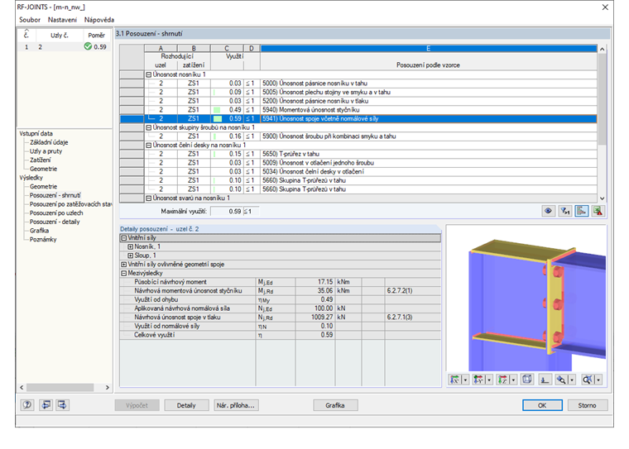629x449 pixels.
Task: Select Uzly a pruty in navigator tree
Action: point(46,151)
